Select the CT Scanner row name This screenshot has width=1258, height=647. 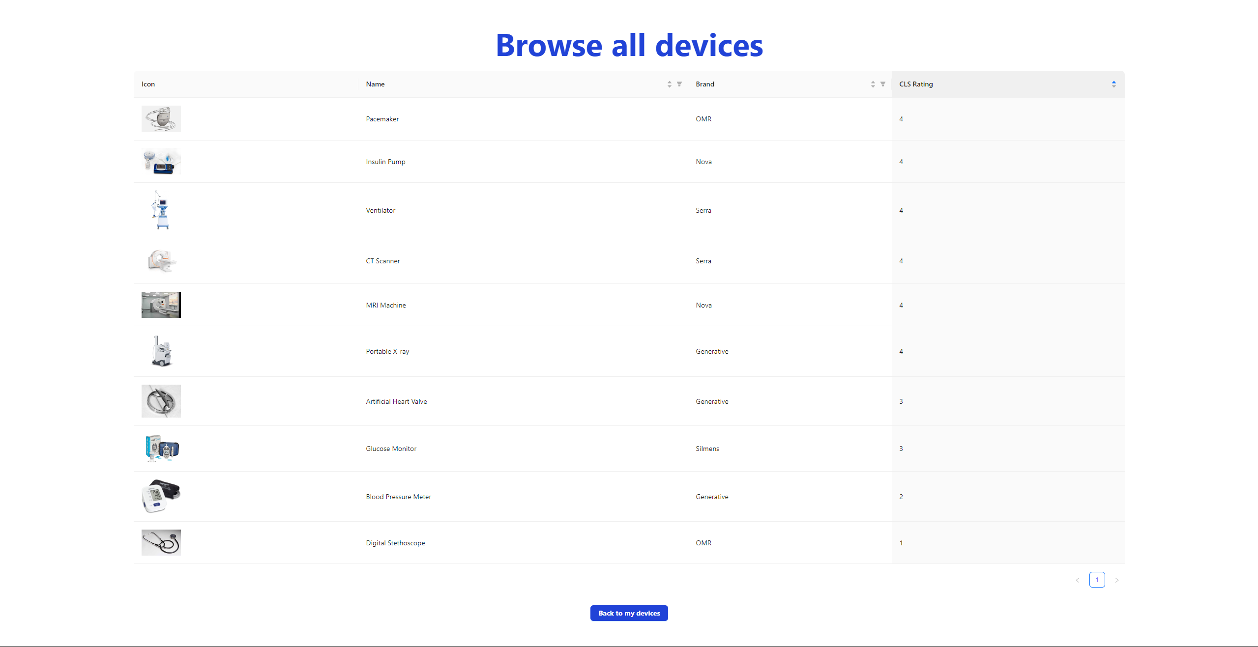coord(382,261)
